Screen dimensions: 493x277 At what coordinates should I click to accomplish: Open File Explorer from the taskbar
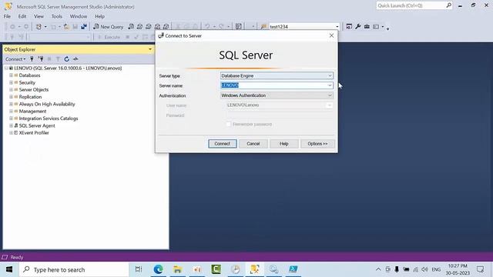[178, 269]
